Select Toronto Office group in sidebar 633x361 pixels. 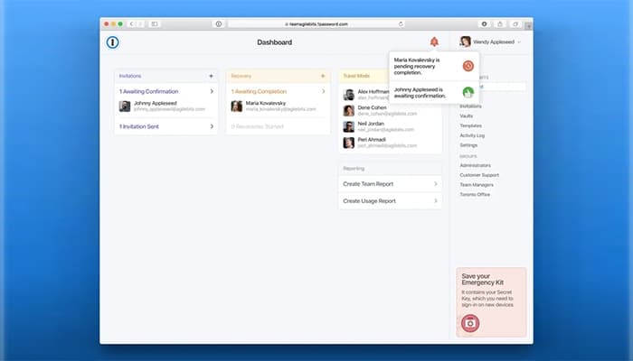475,194
